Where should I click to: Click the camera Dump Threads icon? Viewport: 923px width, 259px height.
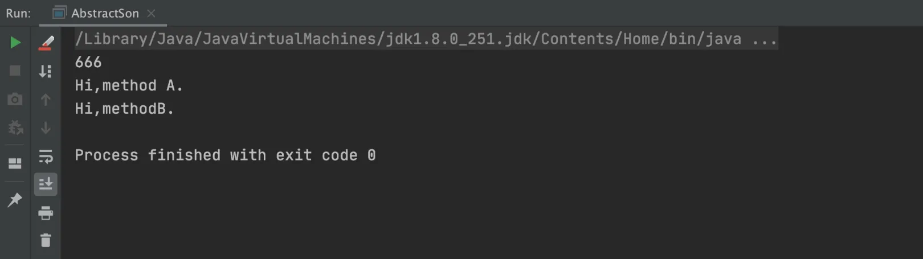(15, 99)
